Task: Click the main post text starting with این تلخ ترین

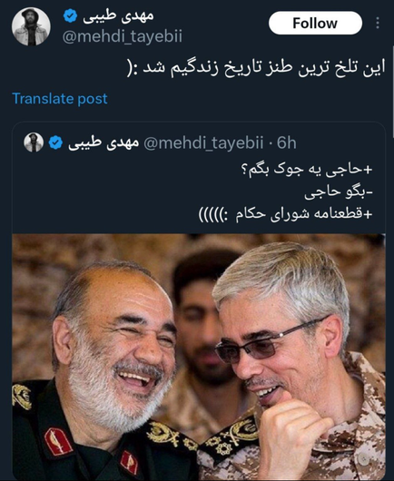Action: 257,67
